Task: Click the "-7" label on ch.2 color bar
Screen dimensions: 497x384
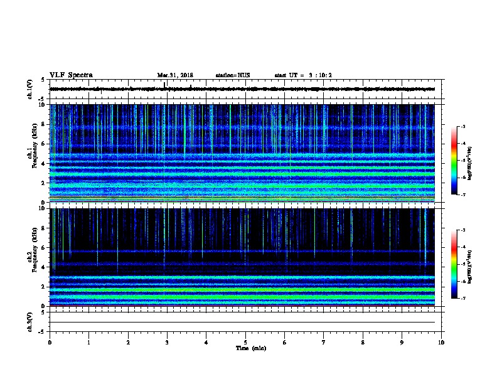Action: tap(463, 298)
